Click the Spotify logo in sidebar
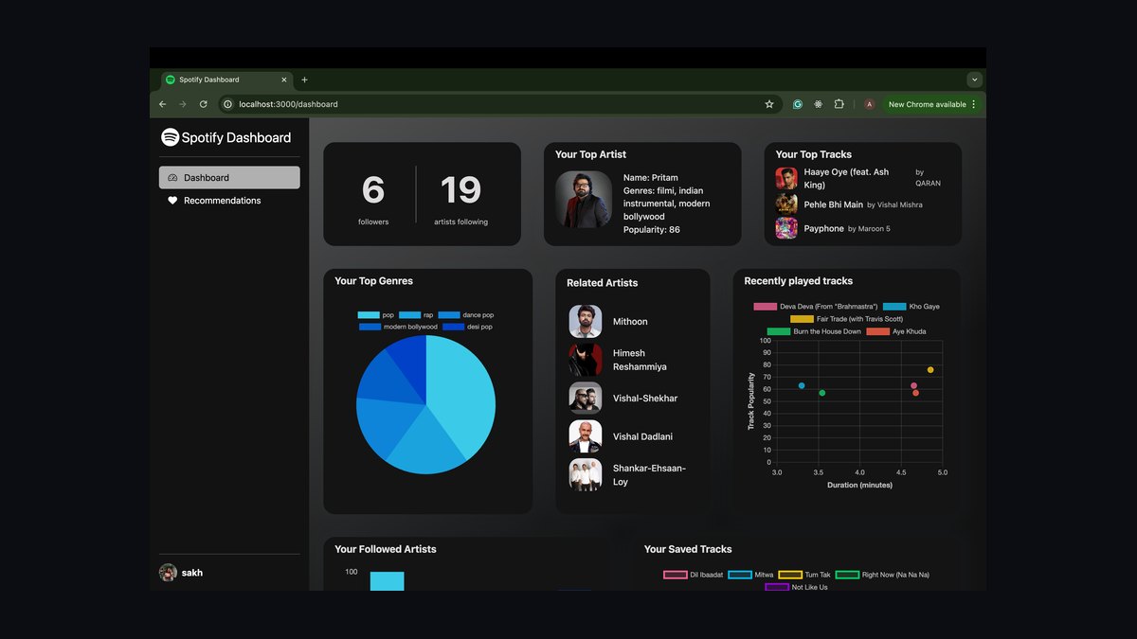Viewport: 1137px width, 639px height. pyautogui.click(x=170, y=137)
